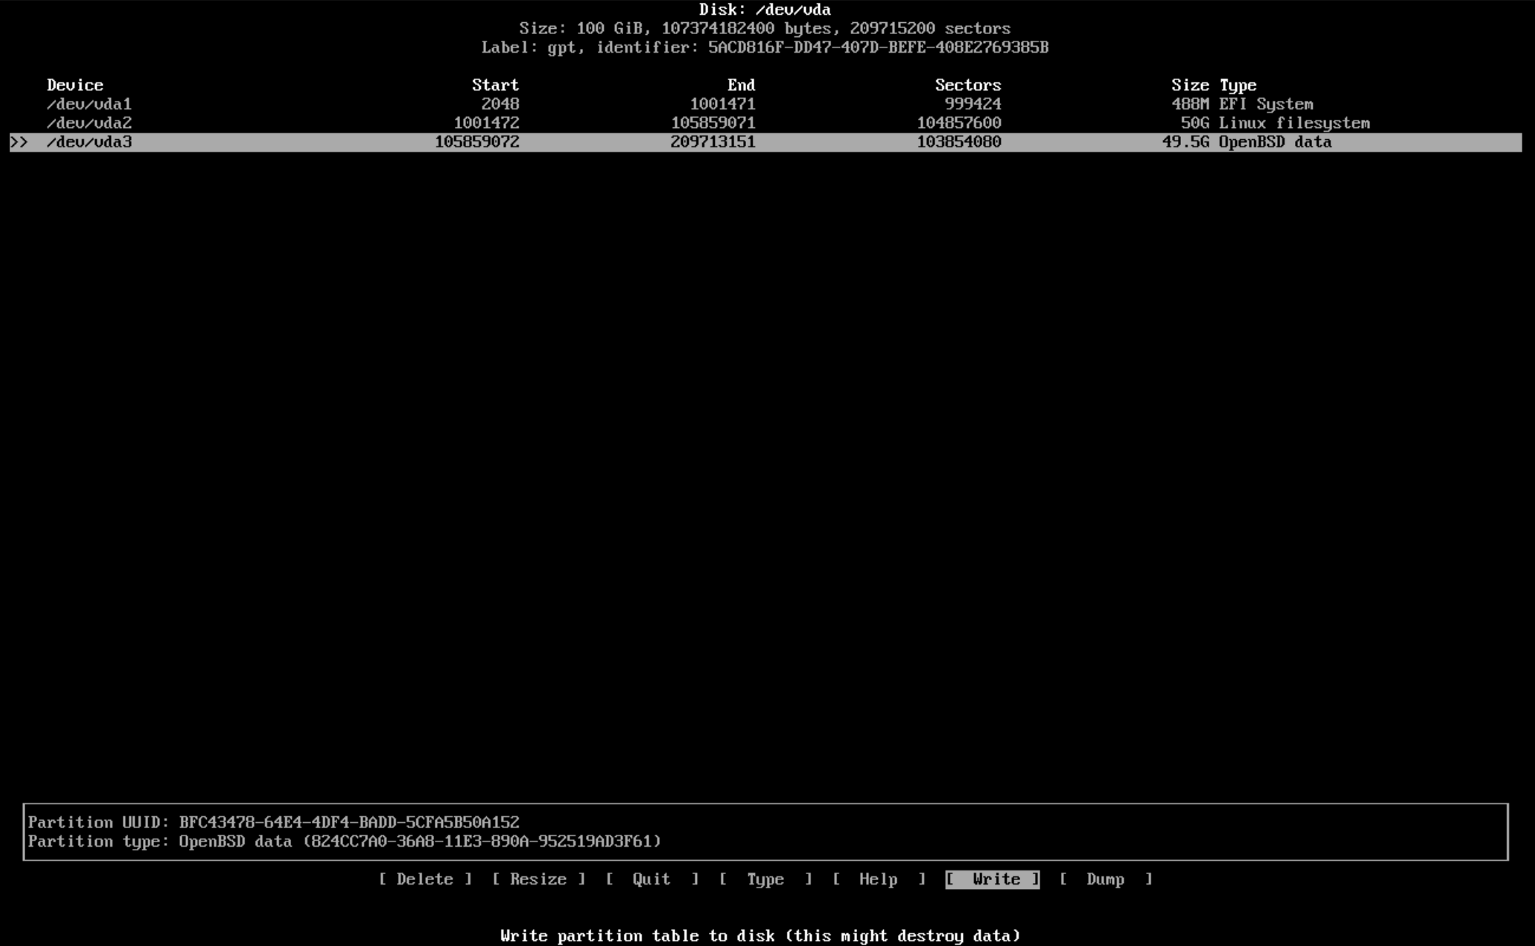Open the Help screen
The image size is (1535, 946).
(878, 879)
